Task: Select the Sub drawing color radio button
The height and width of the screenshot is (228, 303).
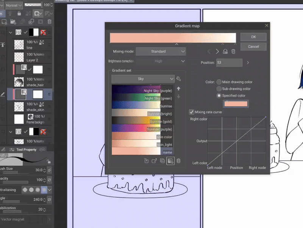Action: click(x=219, y=89)
